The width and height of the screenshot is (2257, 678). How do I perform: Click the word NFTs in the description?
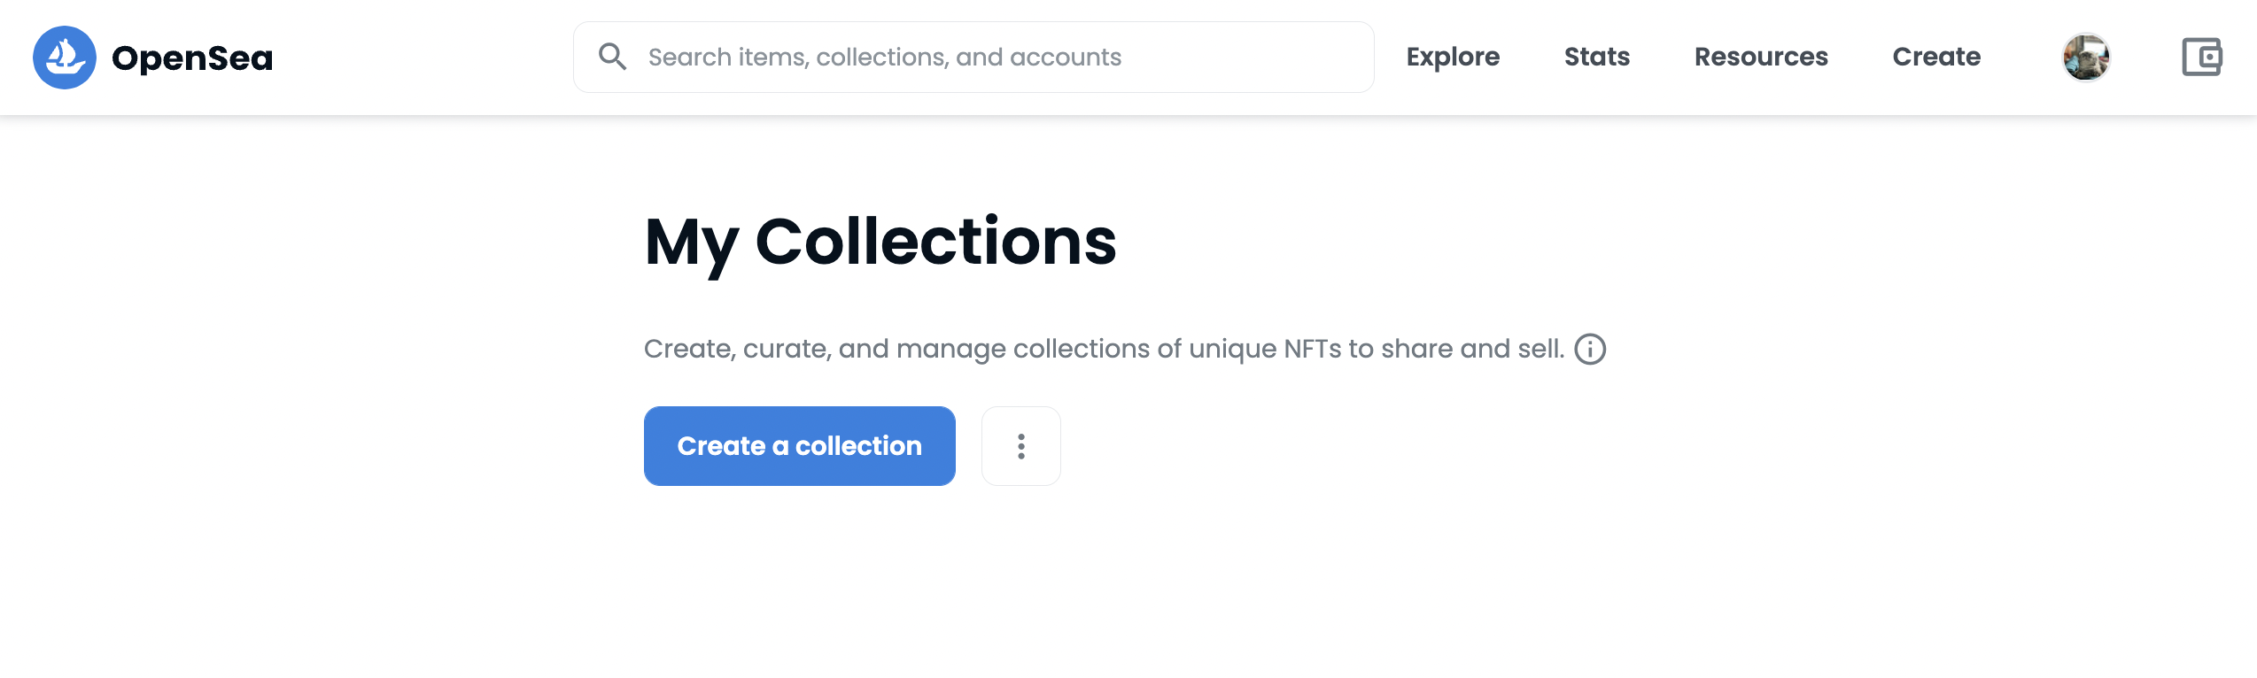coord(1312,349)
